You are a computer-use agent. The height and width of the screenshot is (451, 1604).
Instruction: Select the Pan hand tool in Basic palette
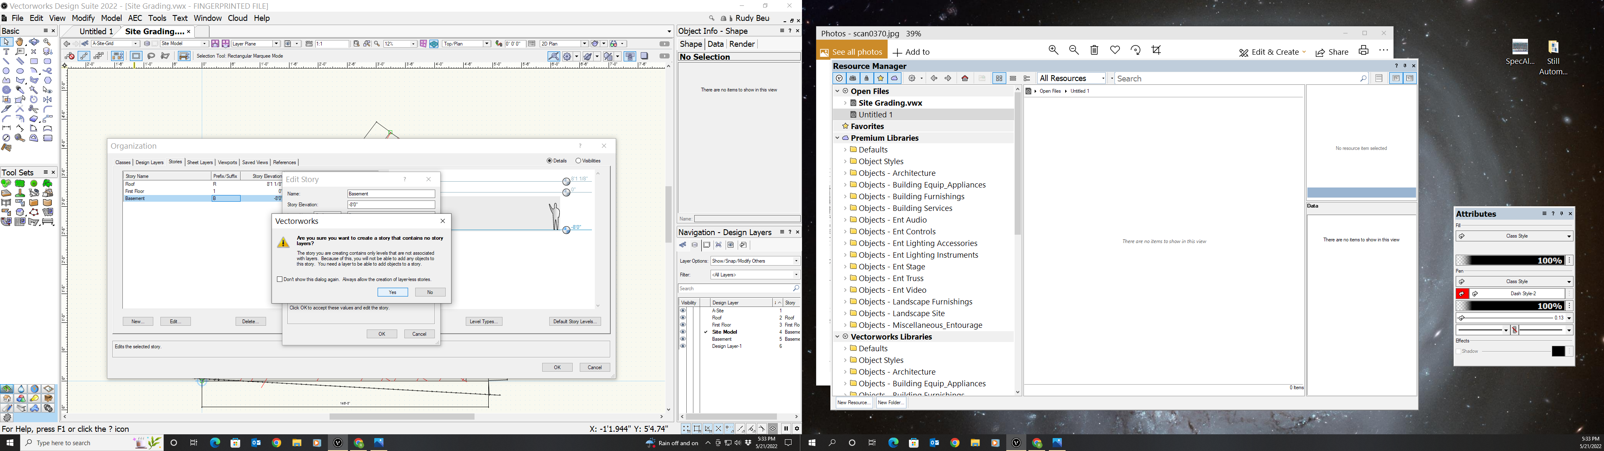point(20,42)
